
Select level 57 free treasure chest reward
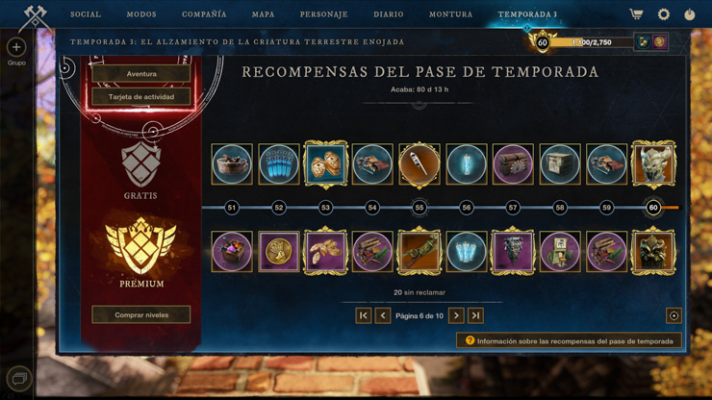coord(513,164)
